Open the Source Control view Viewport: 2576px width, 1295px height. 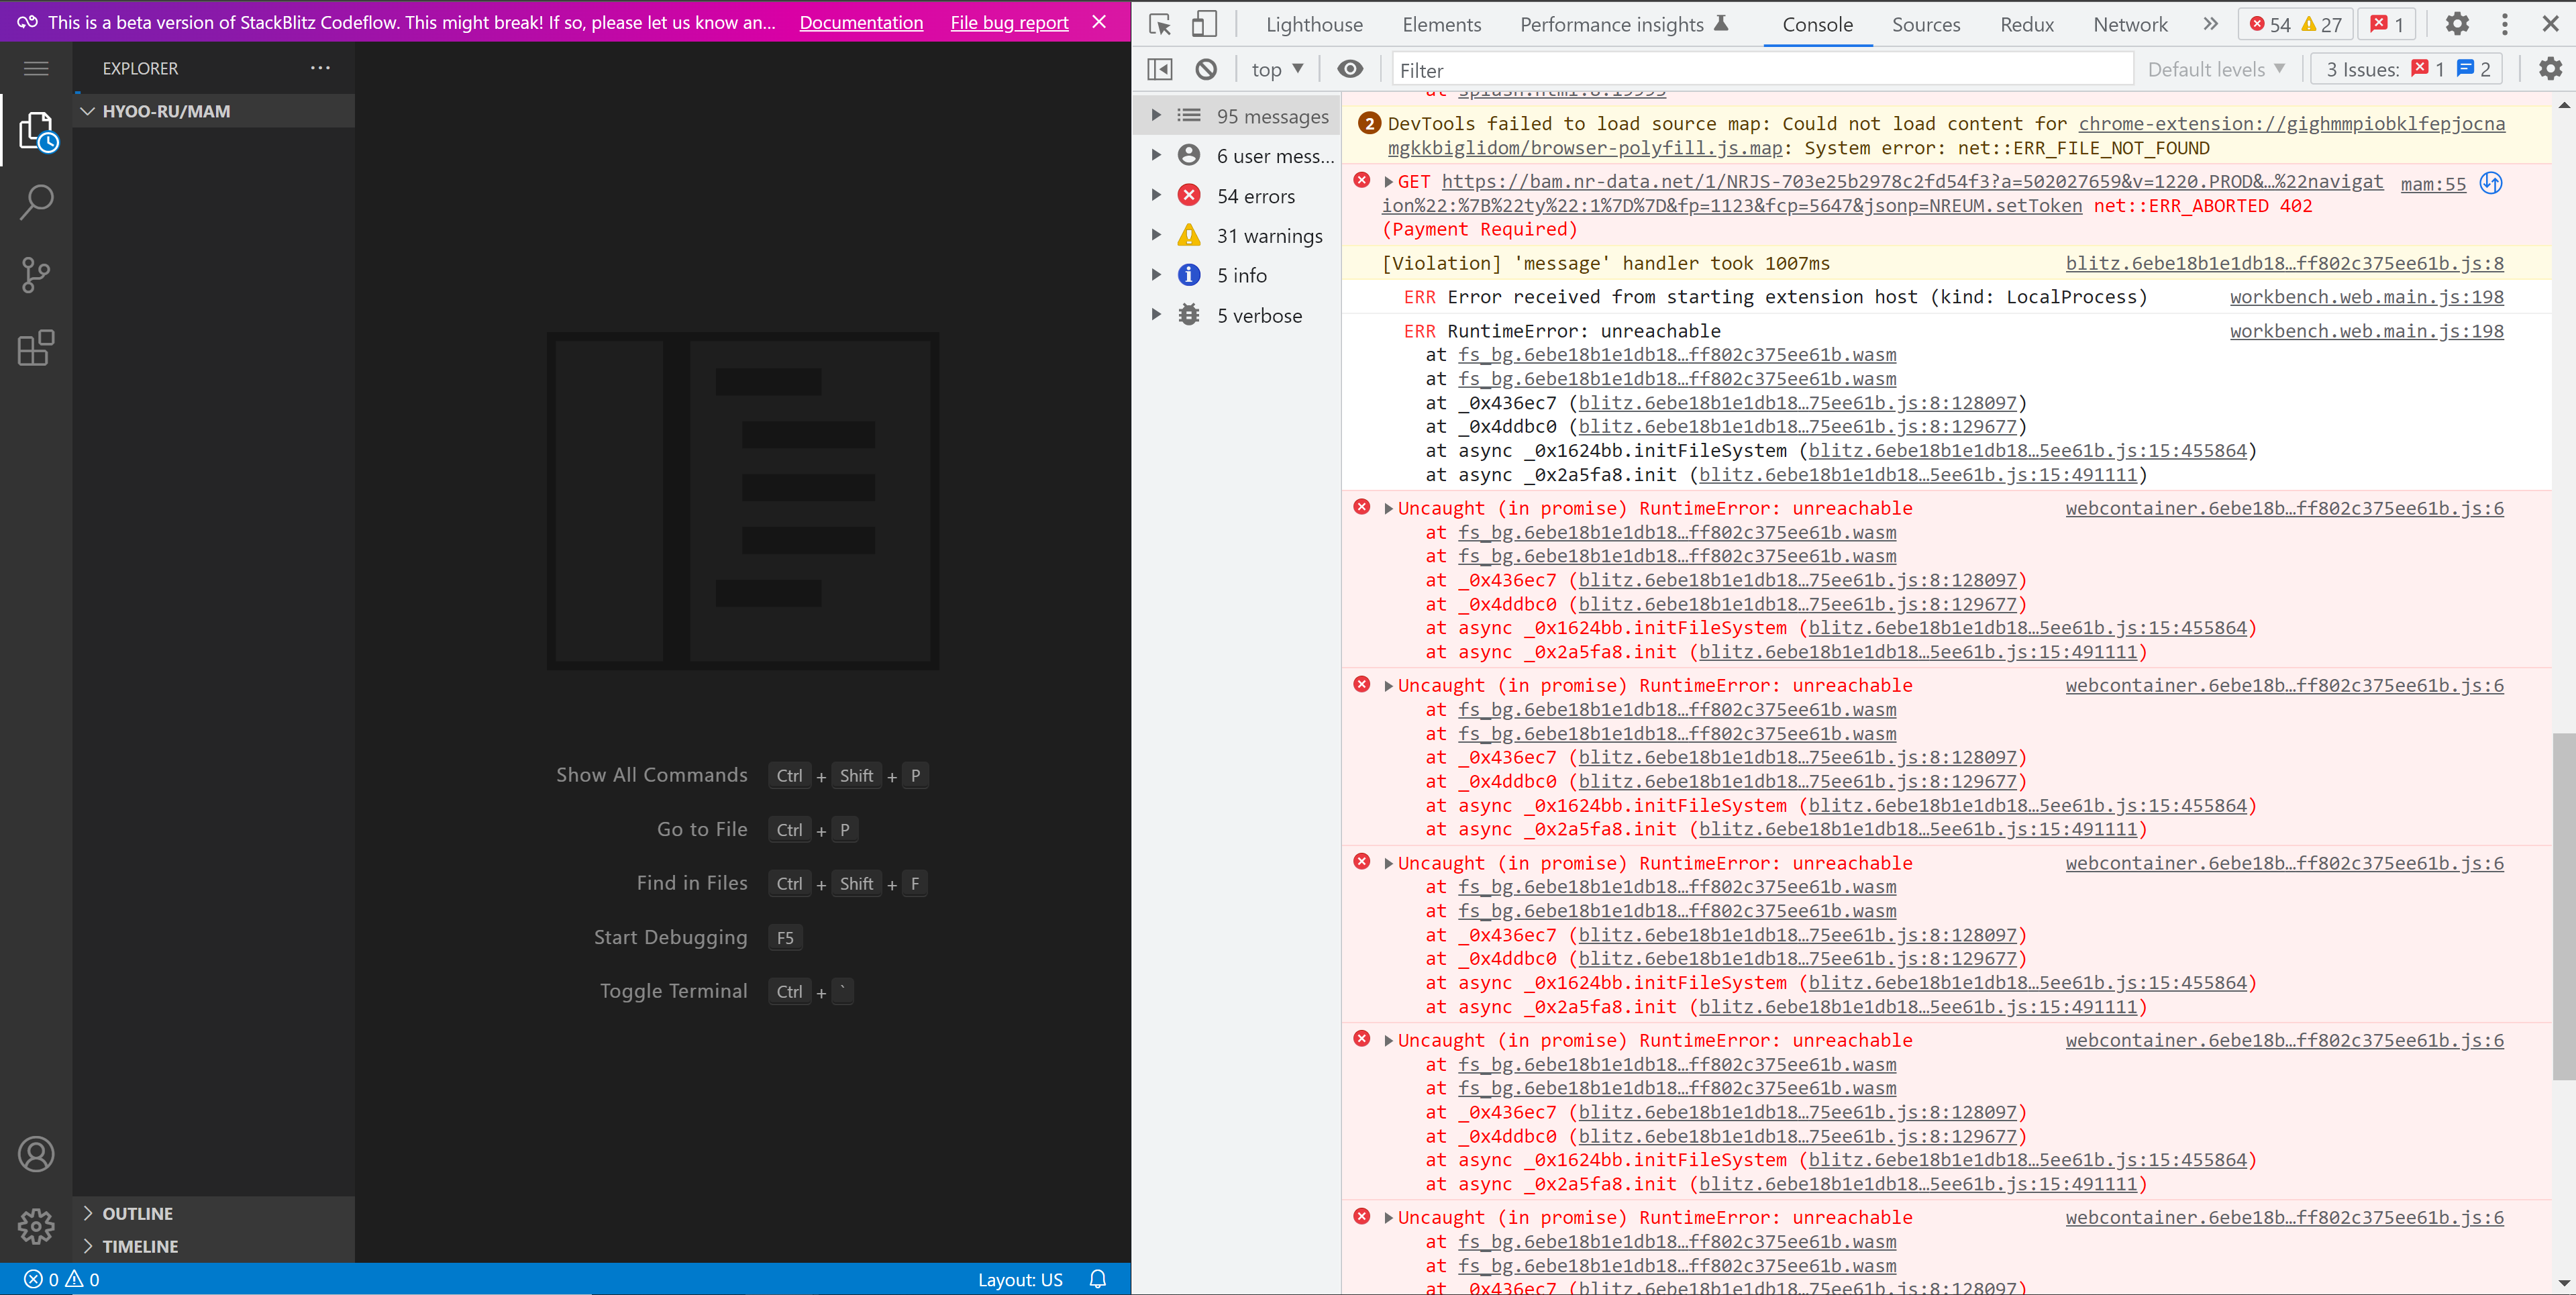pos(36,274)
